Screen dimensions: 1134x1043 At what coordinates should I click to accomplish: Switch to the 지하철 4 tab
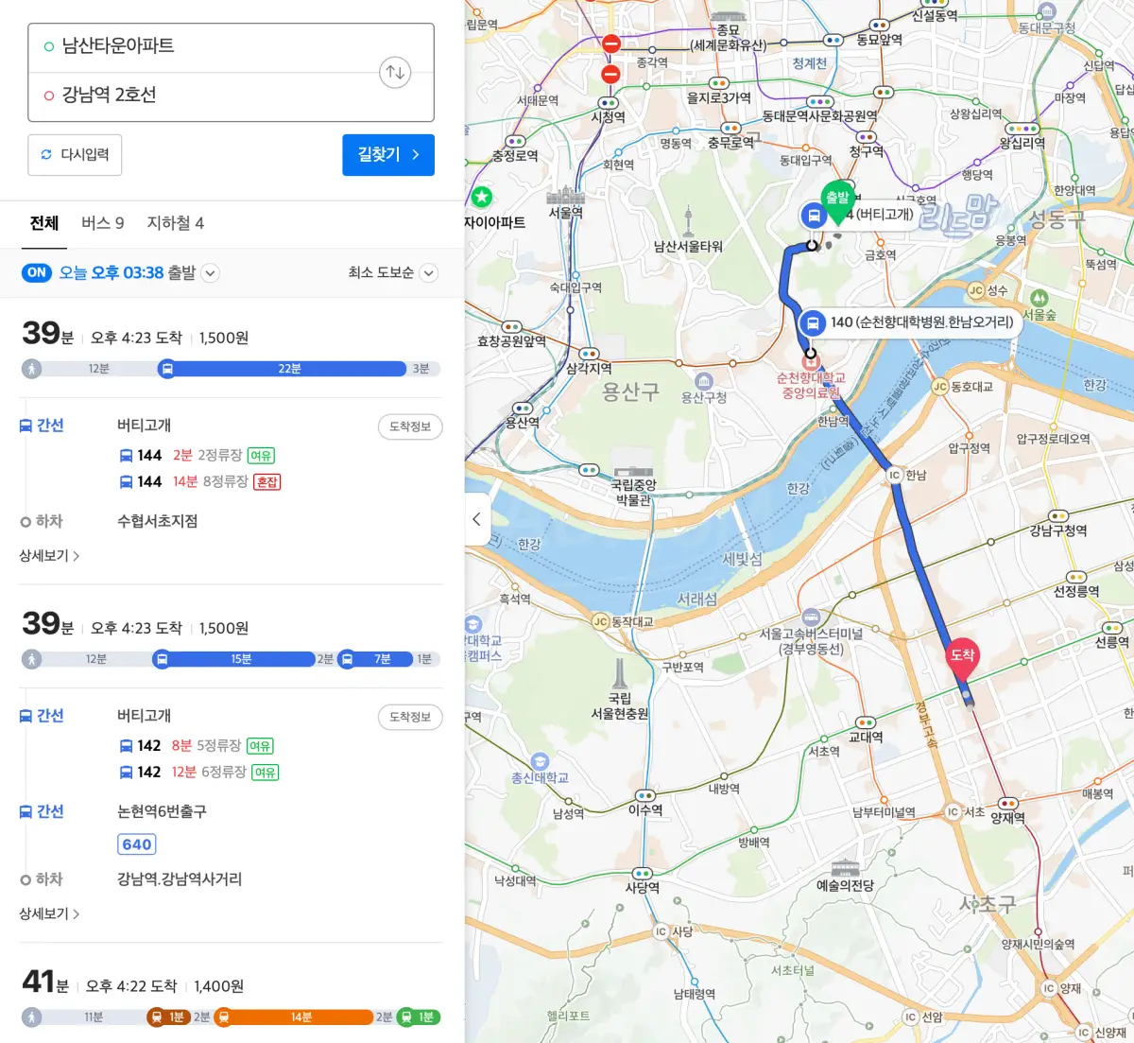tap(174, 223)
